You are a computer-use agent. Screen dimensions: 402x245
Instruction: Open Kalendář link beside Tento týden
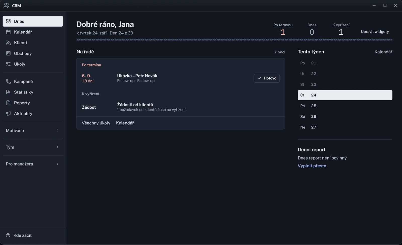(383, 52)
